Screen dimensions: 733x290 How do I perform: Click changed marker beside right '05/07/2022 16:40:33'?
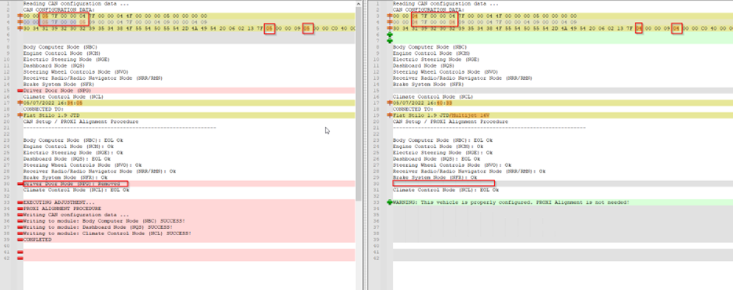(390, 103)
